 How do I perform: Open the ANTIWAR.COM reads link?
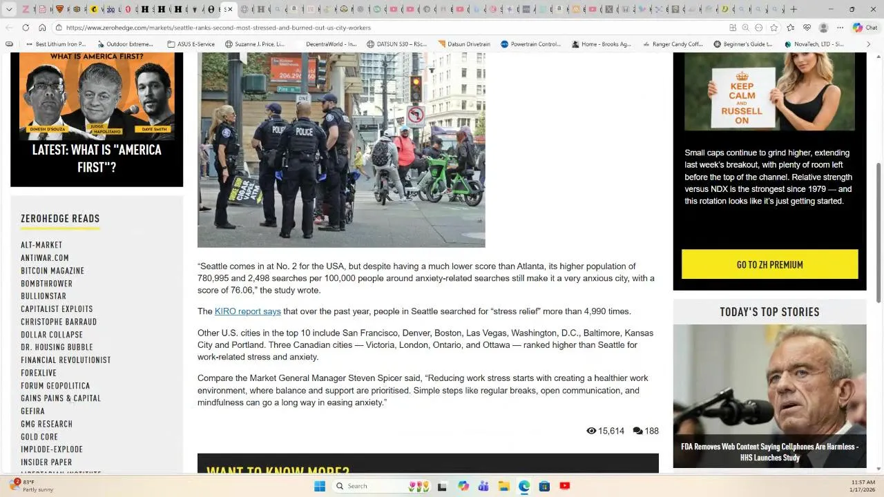45,258
